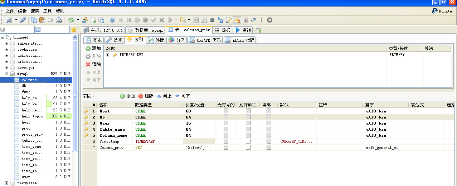
Task: Open the dropdown arrow beside refresh icon
Action: (x=78, y=20)
